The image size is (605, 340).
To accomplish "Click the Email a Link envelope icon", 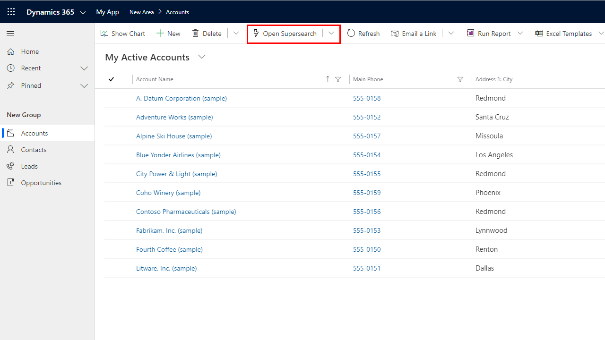I will click(395, 34).
